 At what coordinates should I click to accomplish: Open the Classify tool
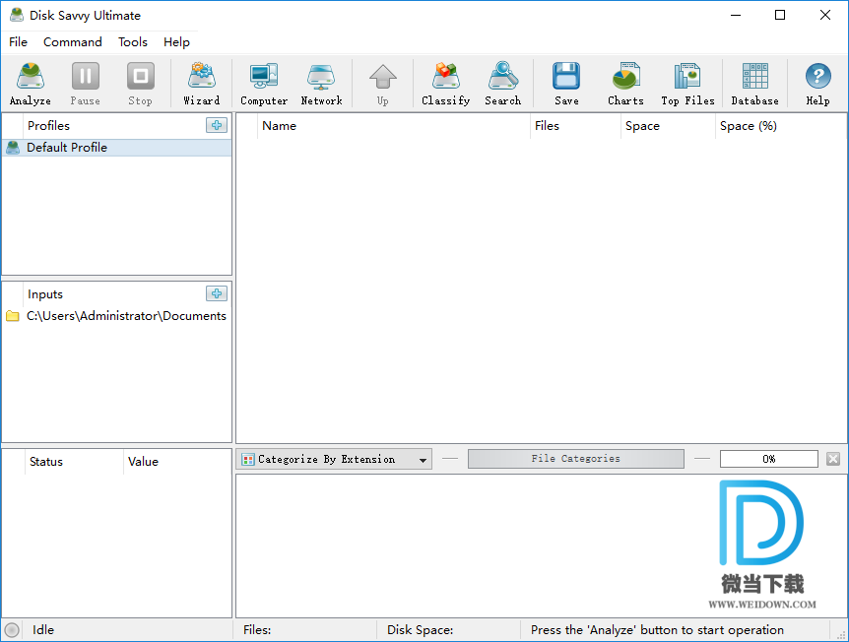pyautogui.click(x=445, y=84)
